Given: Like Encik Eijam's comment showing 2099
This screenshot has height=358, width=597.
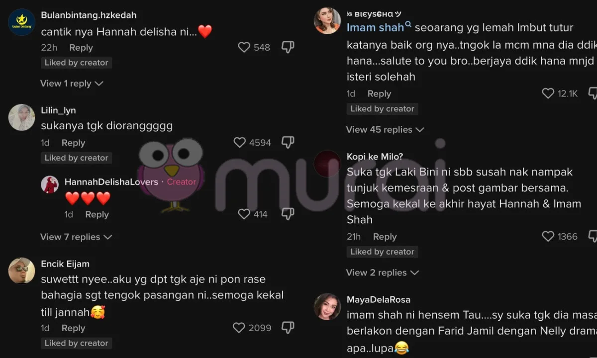Looking at the screenshot, I should click(x=239, y=328).
